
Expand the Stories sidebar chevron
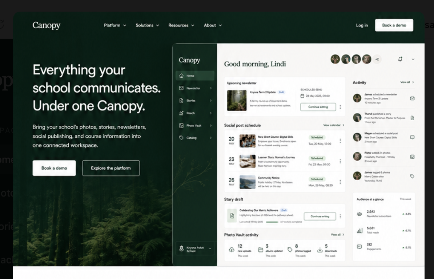pos(210,101)
